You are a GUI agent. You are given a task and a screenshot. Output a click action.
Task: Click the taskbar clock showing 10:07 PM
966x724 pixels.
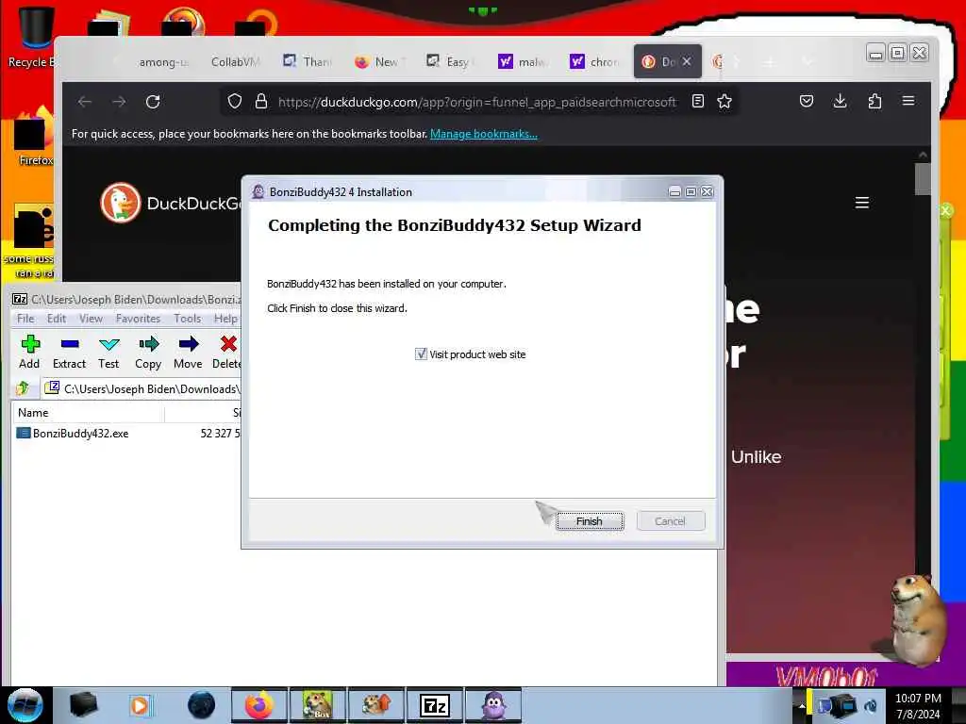point(918,706)
